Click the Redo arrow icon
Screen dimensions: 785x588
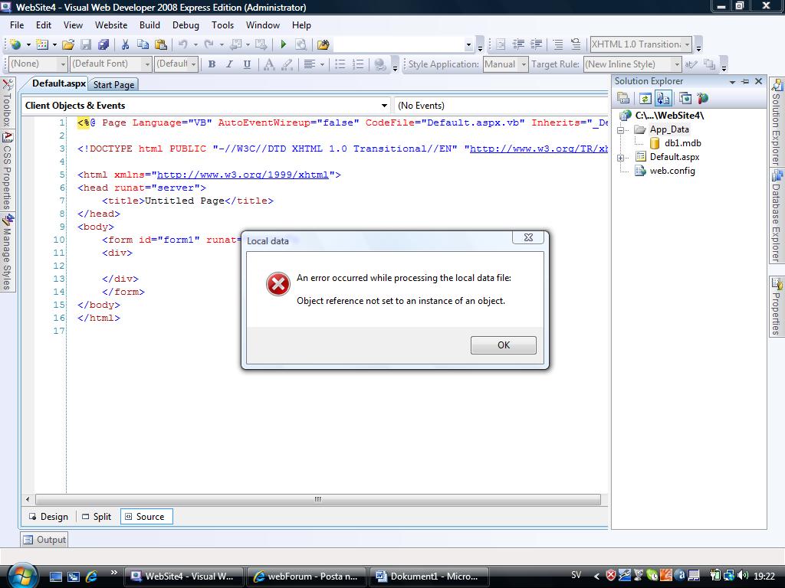click(209, 44)
